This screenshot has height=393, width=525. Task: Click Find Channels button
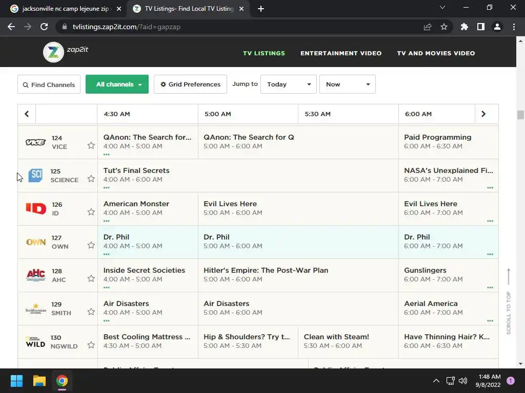pos(49,84)
